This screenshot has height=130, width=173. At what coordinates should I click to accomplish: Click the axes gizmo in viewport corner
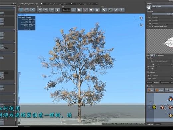pyautogui.click(x=136, y=18)
